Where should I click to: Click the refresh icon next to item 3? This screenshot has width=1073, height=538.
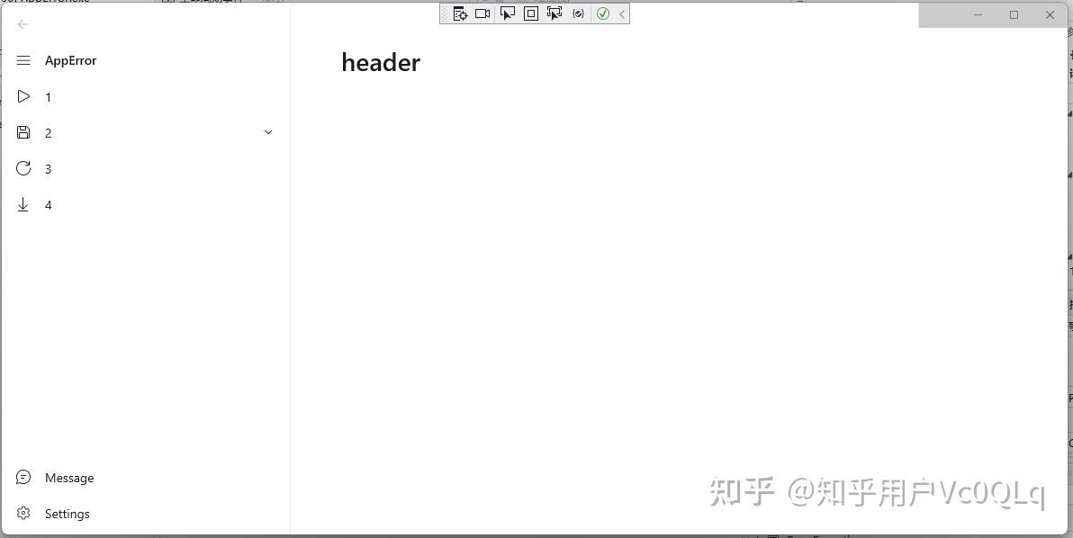click(23, 168)
